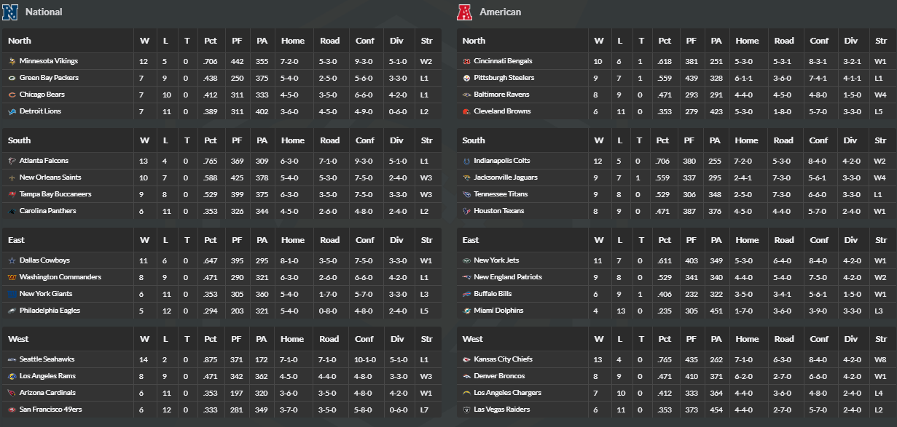Click the Philadelphia Eagles logo icon
This screenshot has height=427, width=897.
coord(12,311)
